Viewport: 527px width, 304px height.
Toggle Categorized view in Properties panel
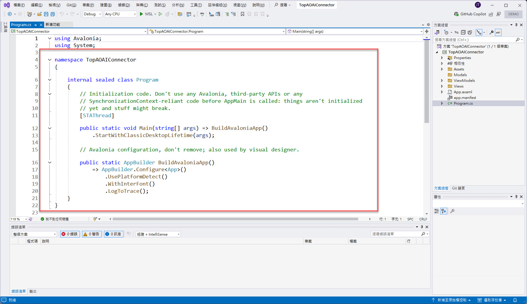tap(437, 211)
